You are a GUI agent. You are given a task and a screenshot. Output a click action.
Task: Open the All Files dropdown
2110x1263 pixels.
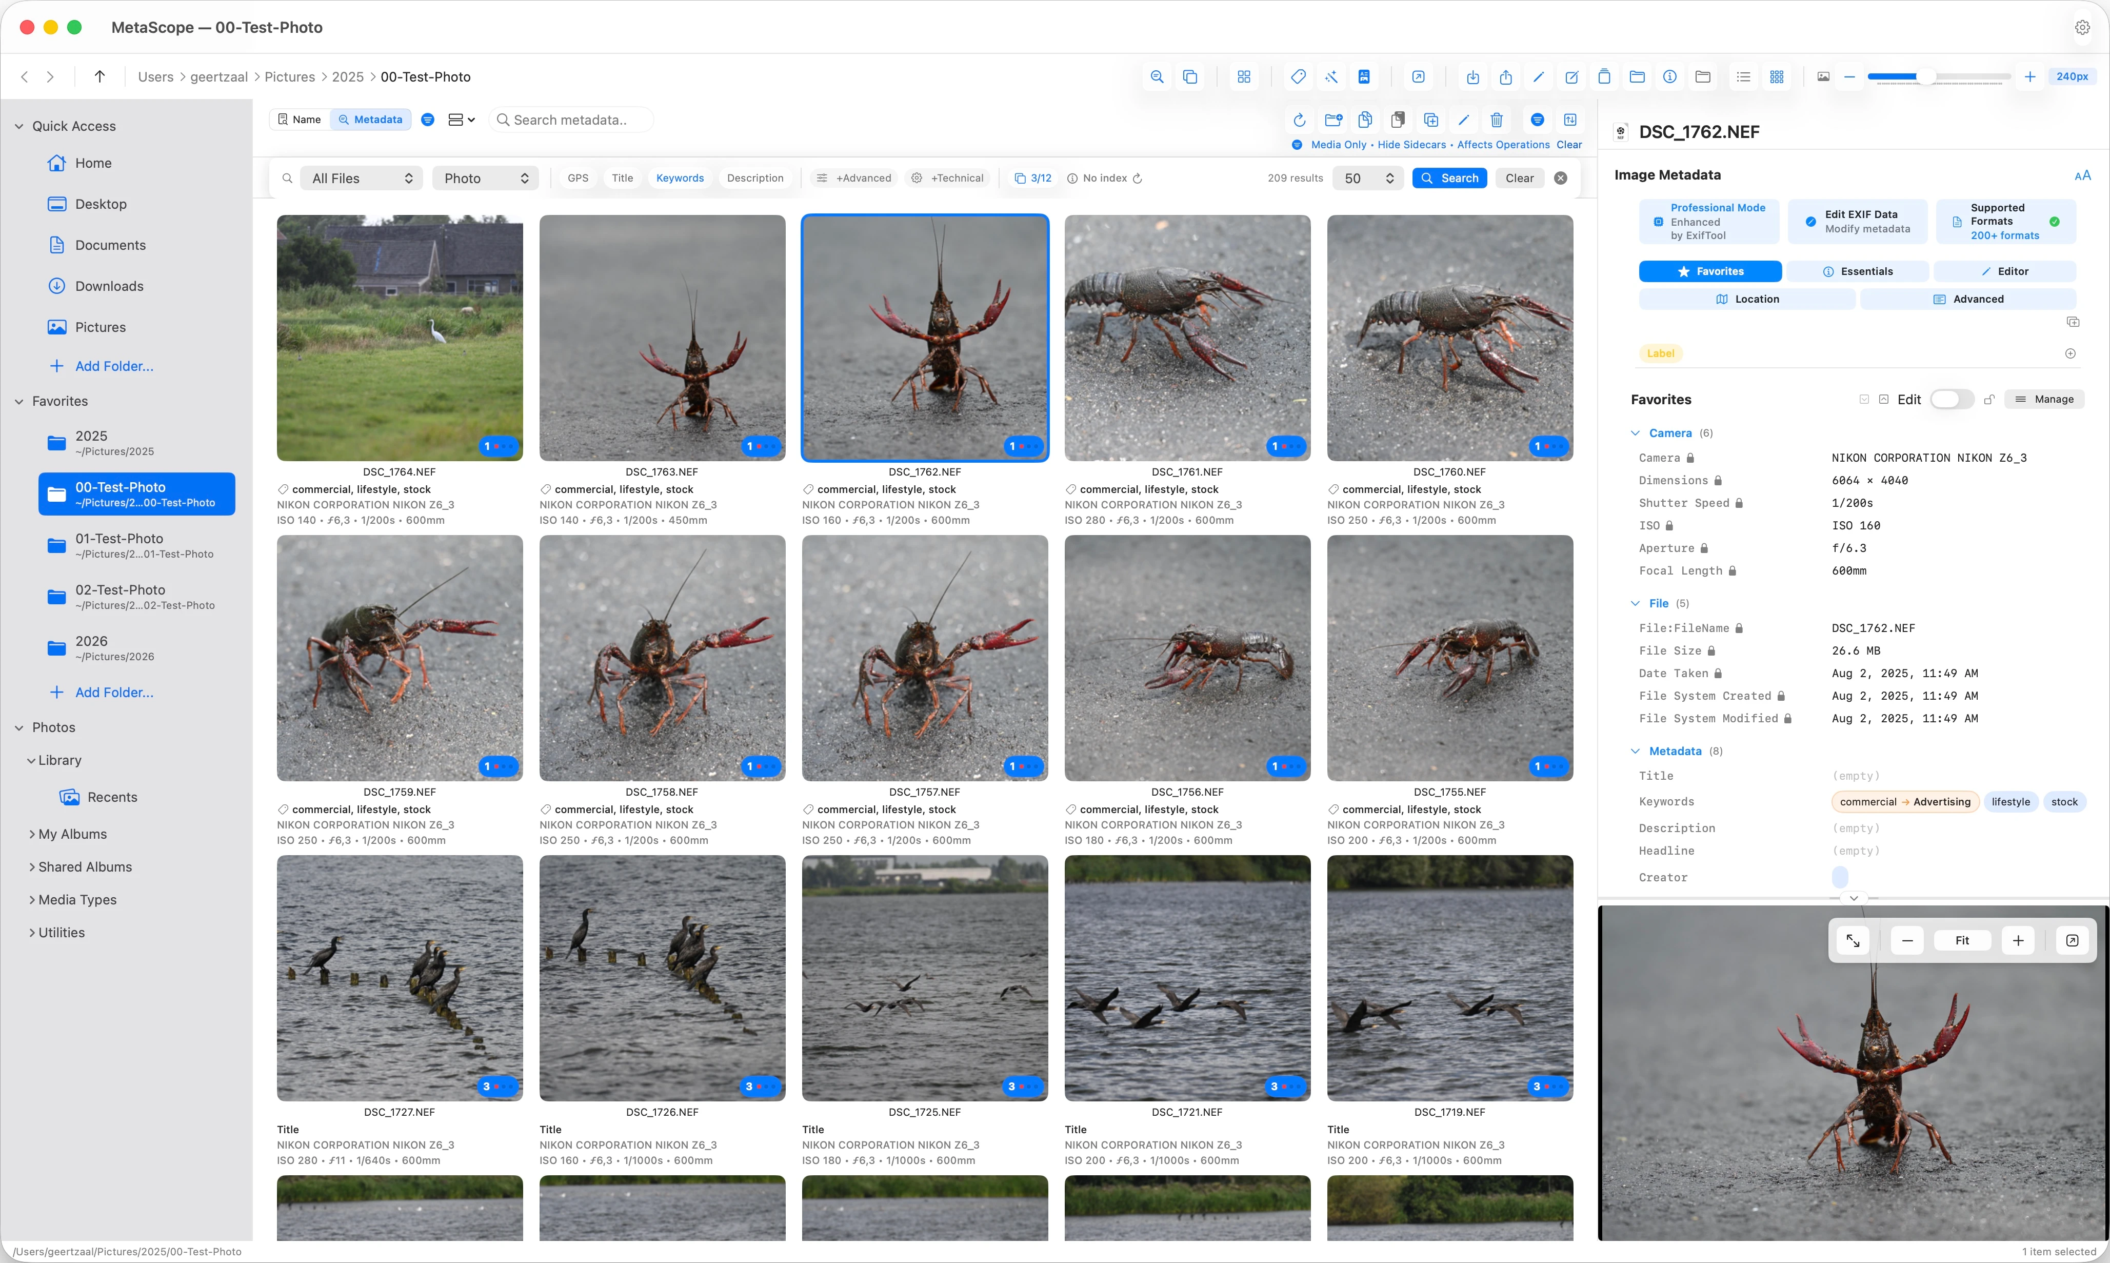coord(363,178)
